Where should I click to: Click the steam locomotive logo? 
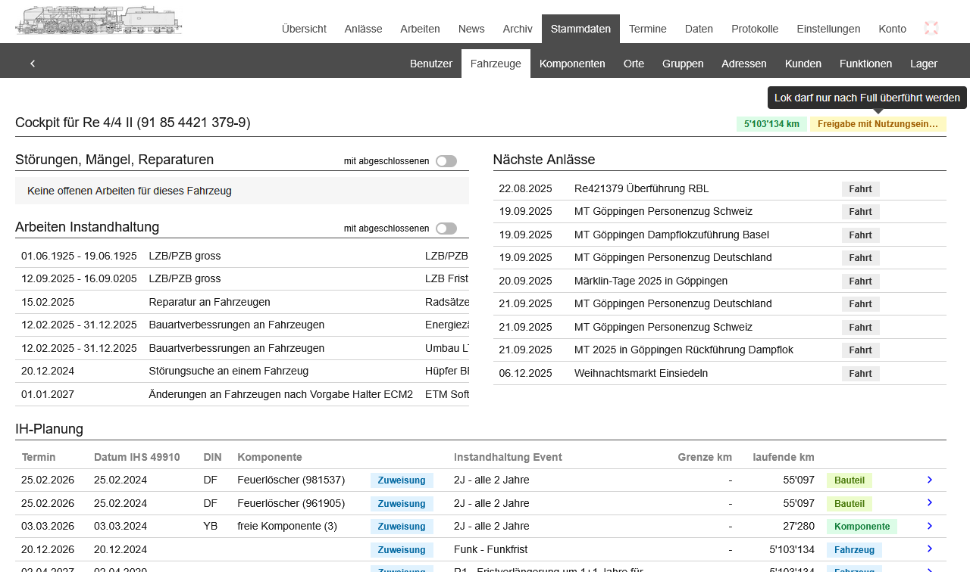99,20
